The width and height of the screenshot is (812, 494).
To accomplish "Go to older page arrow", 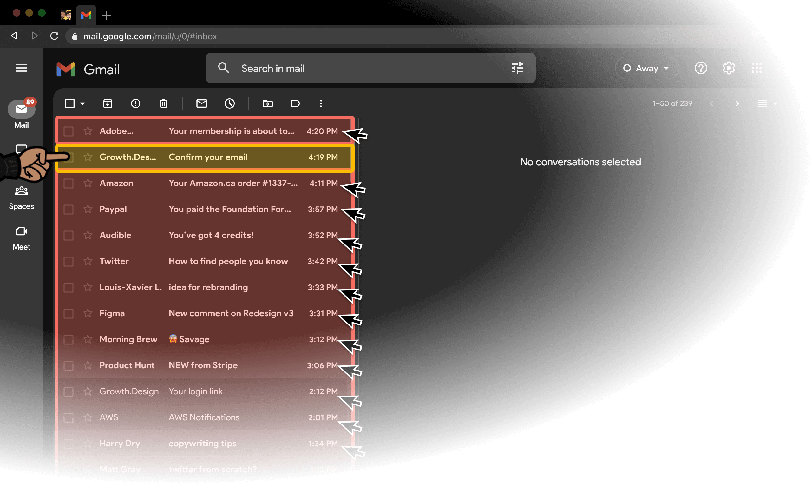I will pyautogui.click(x=737, y=103).
